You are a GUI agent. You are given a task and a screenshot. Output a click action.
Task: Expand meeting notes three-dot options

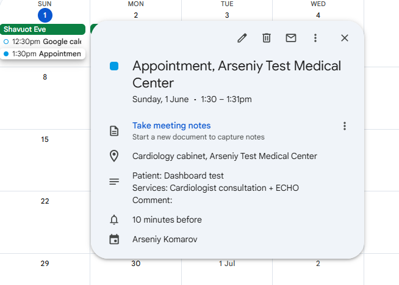point(345,126)
